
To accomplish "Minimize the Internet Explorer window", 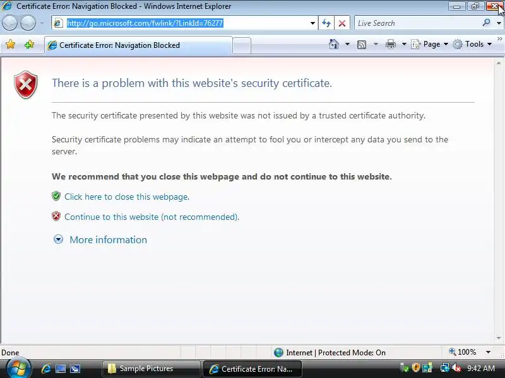I will tap(456, 6).
